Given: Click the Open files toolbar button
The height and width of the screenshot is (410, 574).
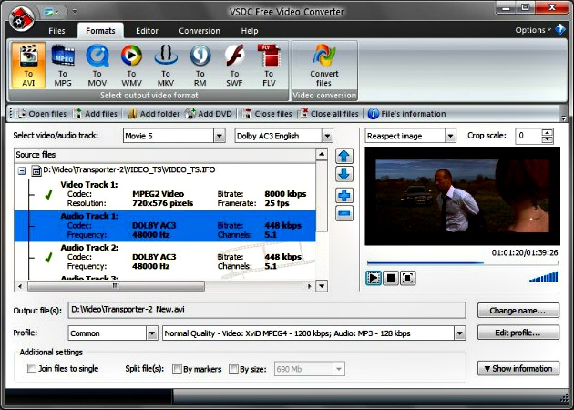Looking at the screenshot, I should [42, 114].
